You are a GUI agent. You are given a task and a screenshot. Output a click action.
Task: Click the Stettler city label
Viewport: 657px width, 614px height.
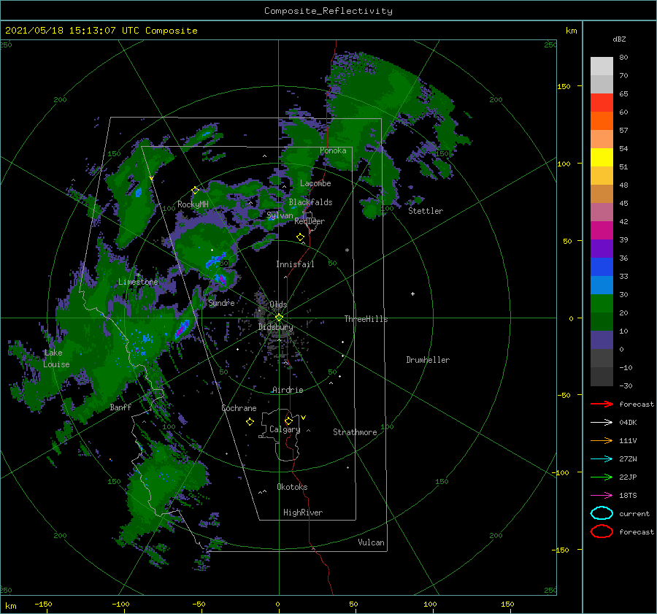426,211
